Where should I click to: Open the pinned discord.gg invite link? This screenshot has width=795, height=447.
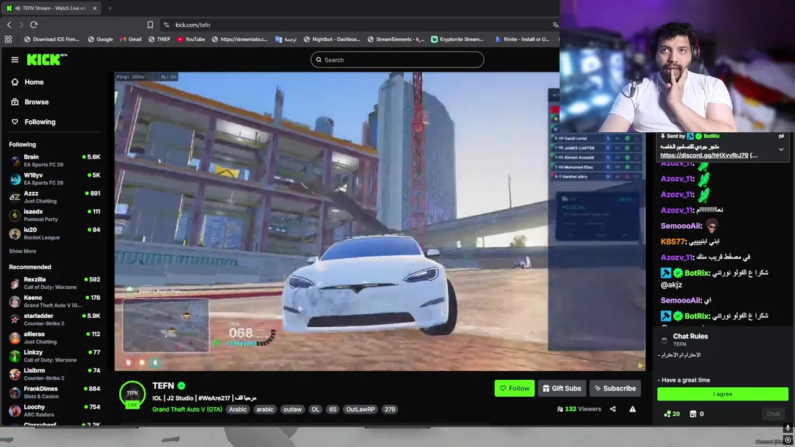pyautogui.click(x=704, y=155)
